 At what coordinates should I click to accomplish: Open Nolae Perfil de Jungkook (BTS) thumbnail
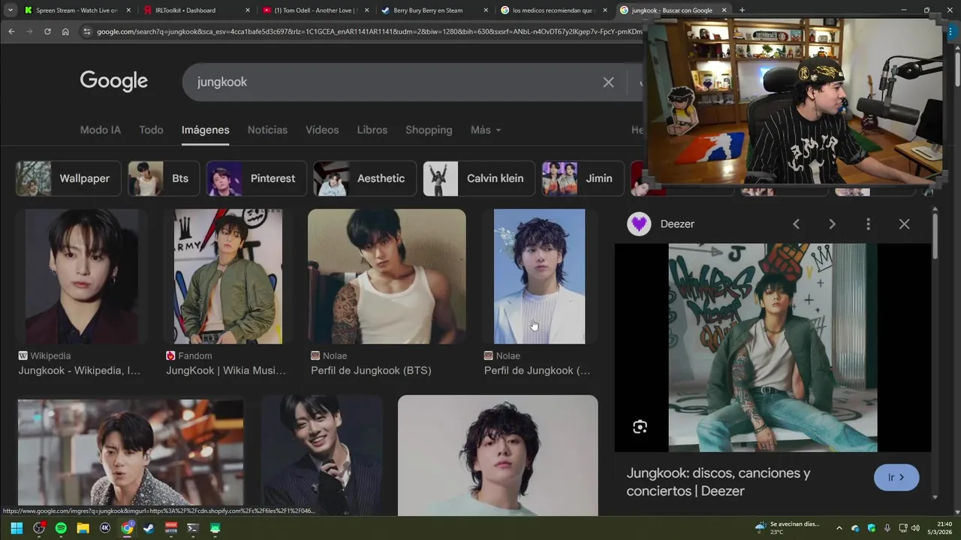[387, 277]
